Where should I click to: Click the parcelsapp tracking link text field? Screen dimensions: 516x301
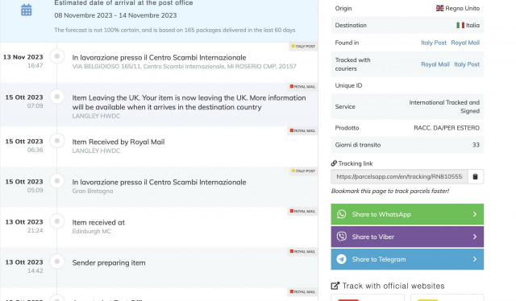pyautogui.click(x=400, y=177)
